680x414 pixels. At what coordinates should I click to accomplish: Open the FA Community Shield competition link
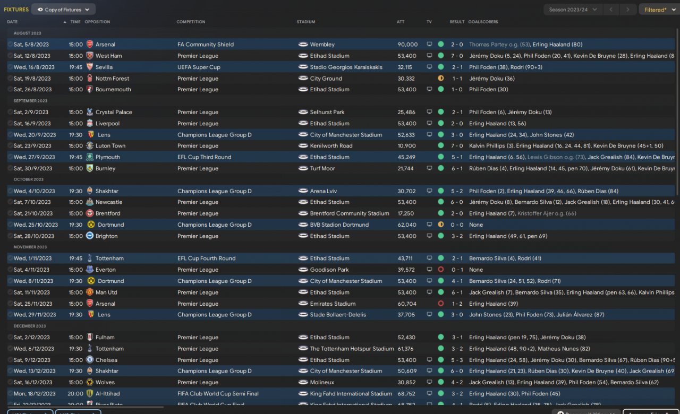[x=206, y=45]
